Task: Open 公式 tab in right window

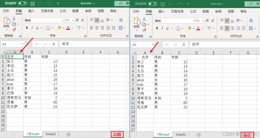Action: click(193, 11)
